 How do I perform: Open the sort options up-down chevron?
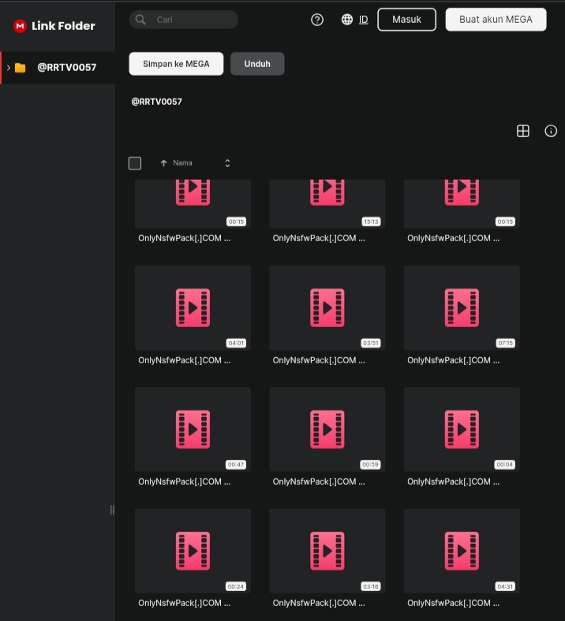tap(227, 163)
